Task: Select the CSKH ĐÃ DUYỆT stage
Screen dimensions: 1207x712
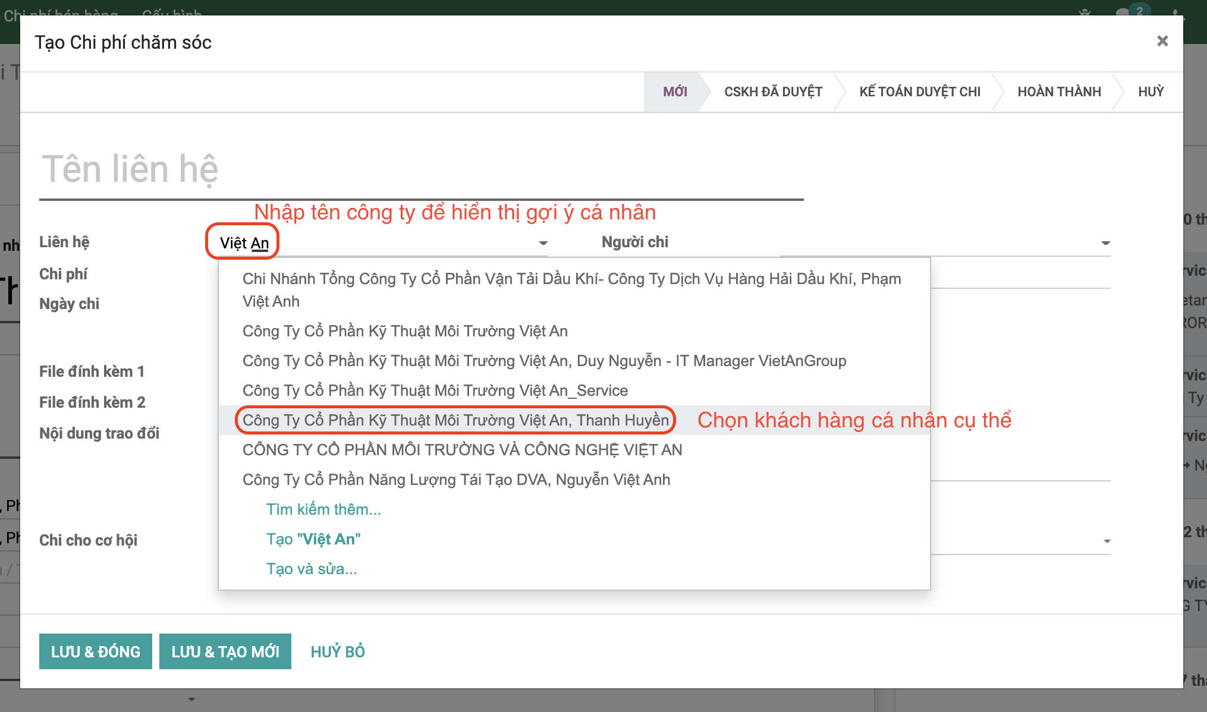Action: coord(773,92)
